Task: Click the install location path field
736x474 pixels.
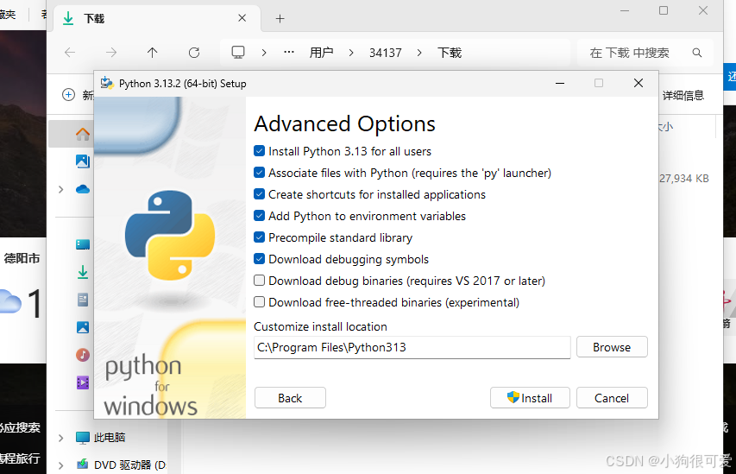Action: pos(412,348)
